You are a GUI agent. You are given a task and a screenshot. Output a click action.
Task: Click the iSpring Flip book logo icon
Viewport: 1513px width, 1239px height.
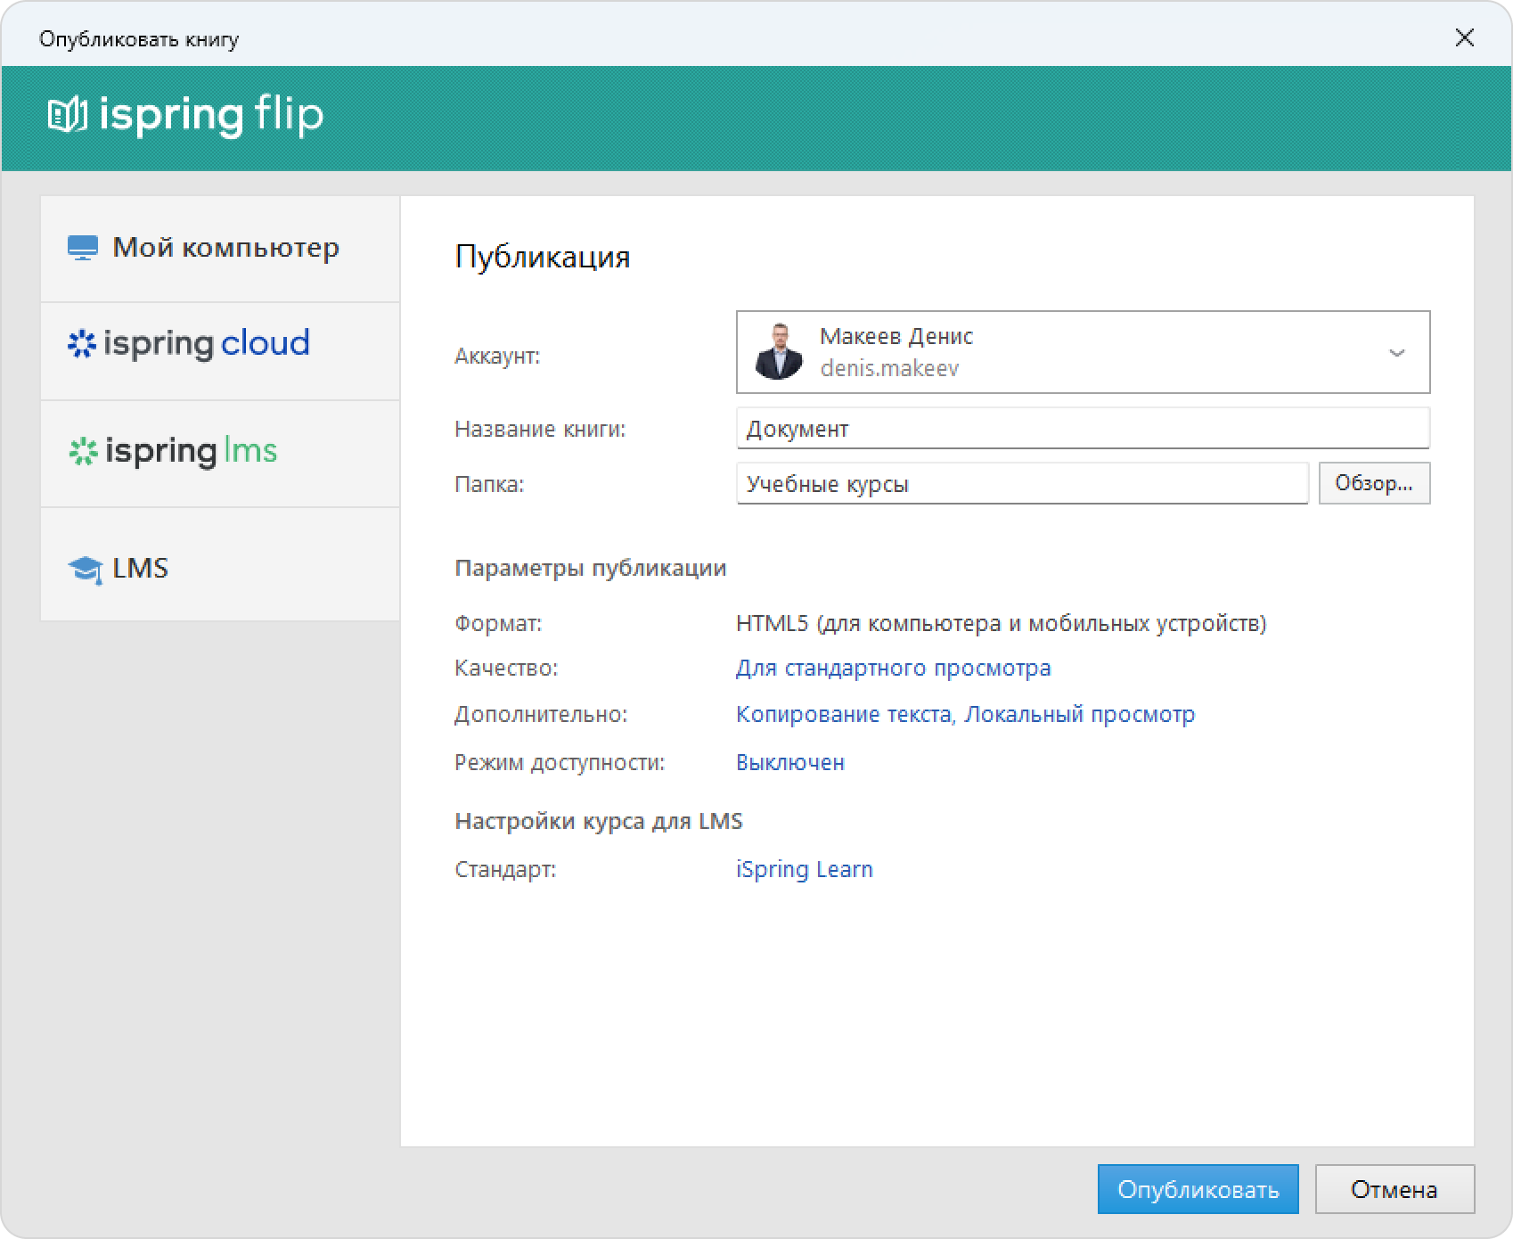[67, 116]
